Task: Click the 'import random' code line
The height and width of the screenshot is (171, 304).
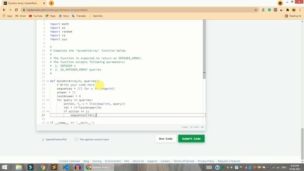Action: (x=61, y=32)
